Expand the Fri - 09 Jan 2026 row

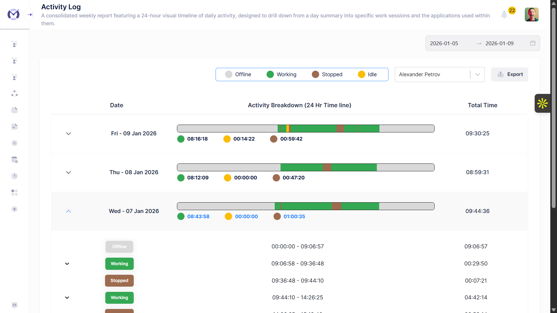pyautogui.click(x=68, y=134)
